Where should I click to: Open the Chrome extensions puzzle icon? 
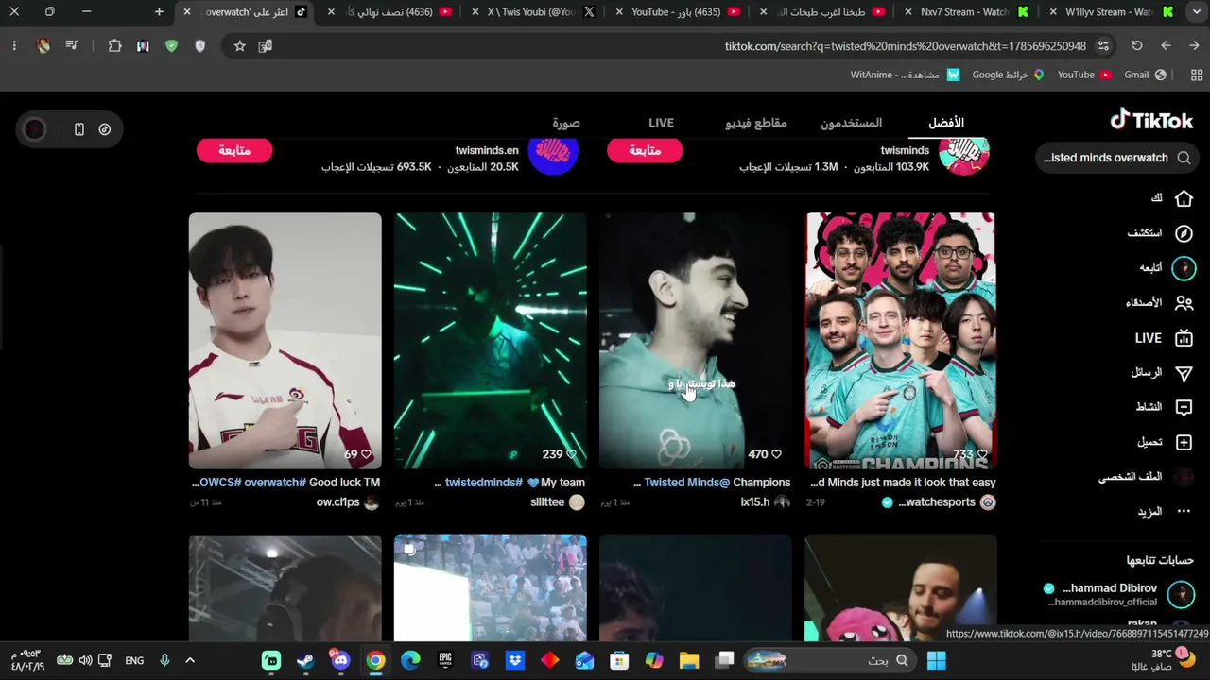point(115,46)
